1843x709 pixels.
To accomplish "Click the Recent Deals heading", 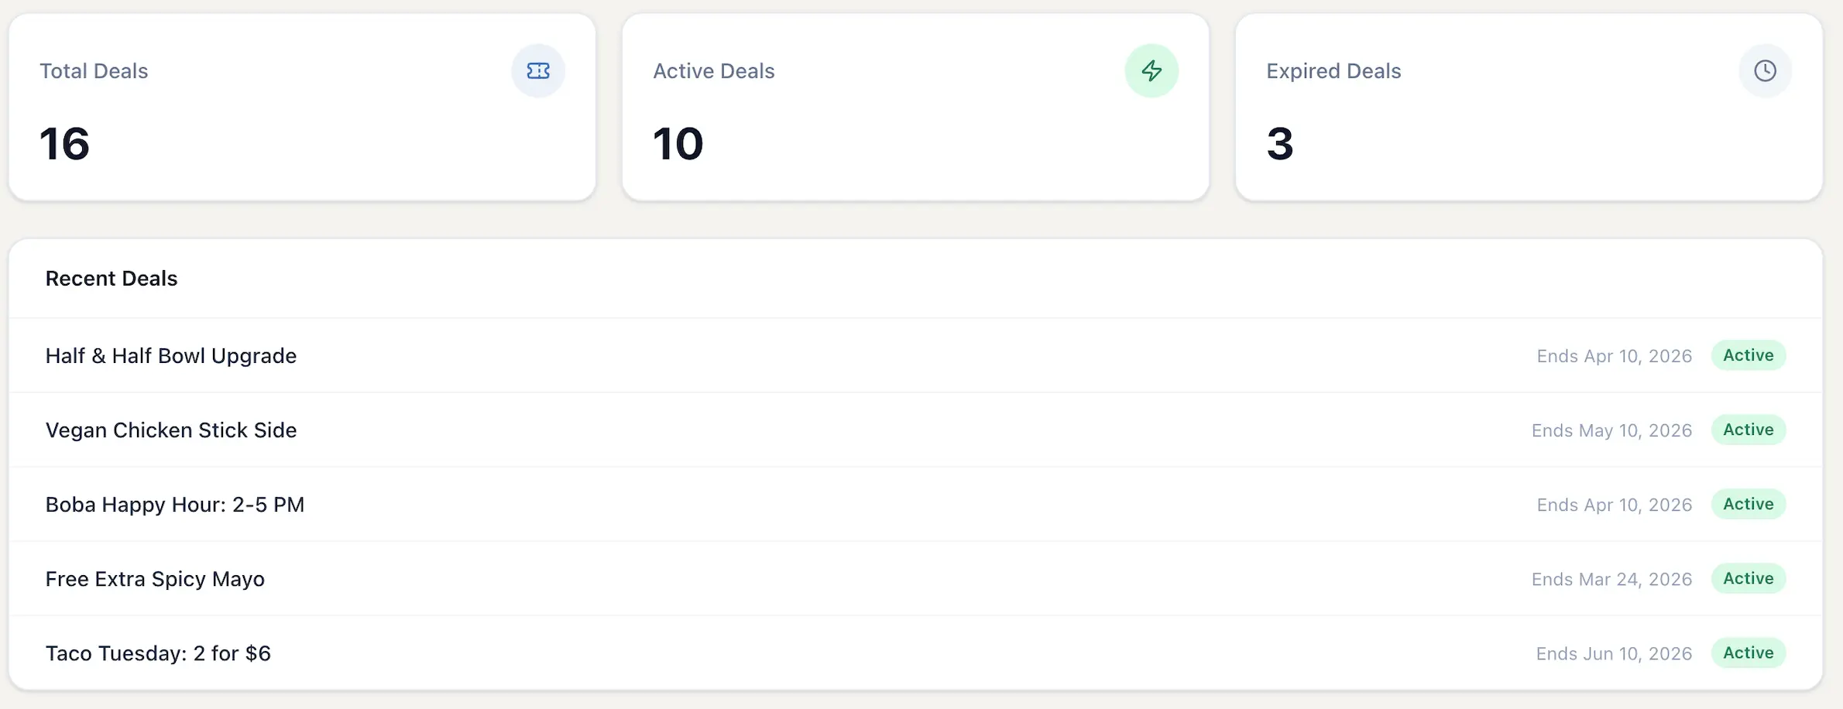I will click(112, 279).
